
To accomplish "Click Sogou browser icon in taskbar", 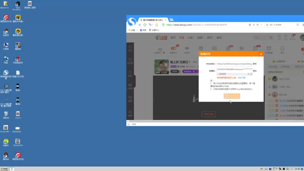I will point(12,169).
